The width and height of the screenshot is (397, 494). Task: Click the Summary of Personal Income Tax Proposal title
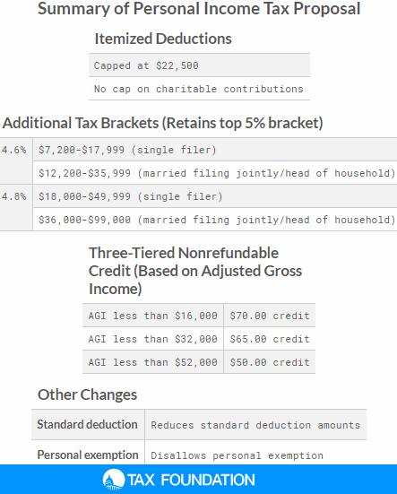[x=199, y=8]
